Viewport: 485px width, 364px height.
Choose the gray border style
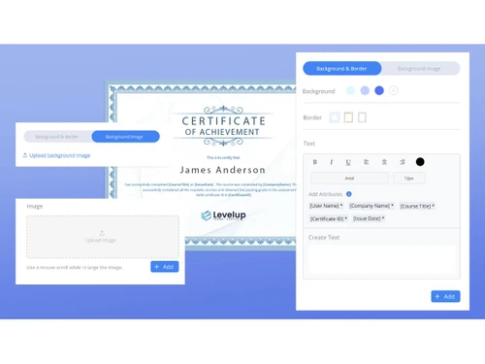[362, 117]
